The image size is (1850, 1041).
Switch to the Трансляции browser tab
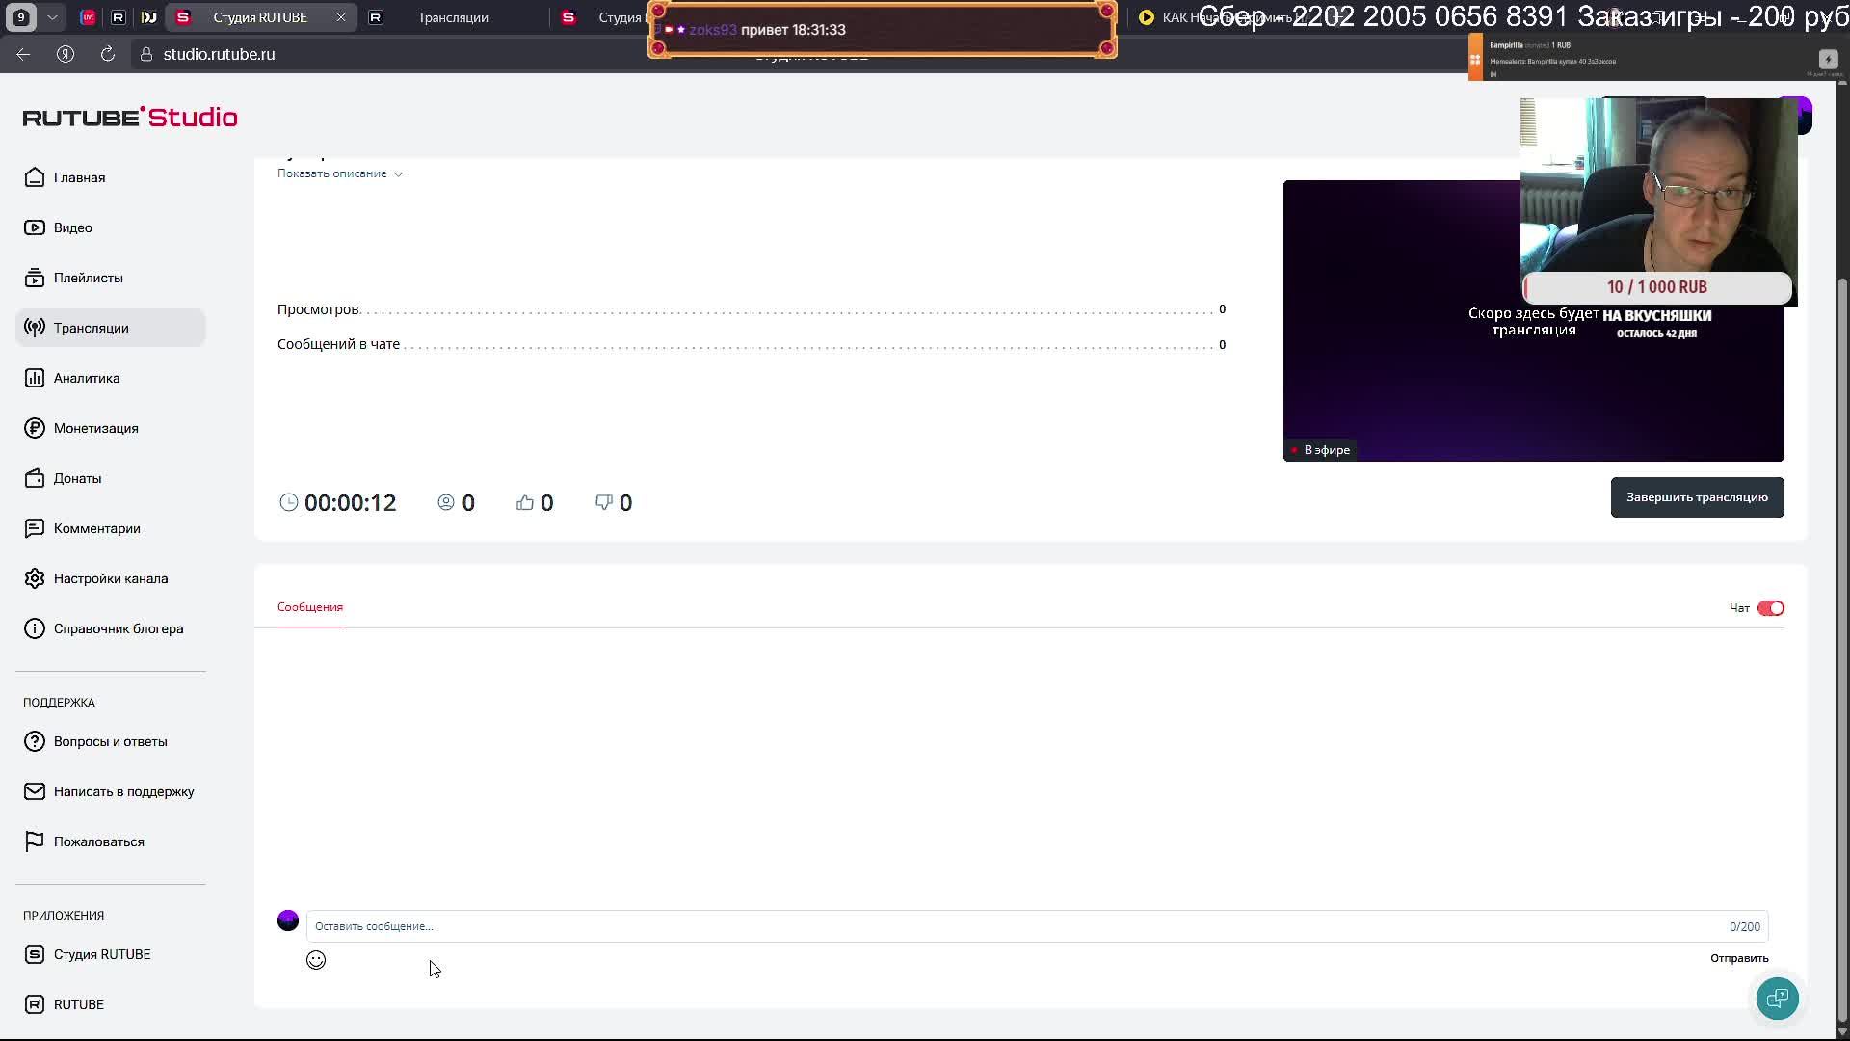coord(453,17)
